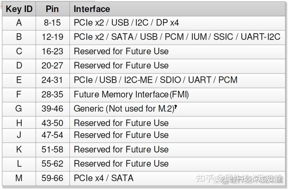Click "Future Memory Interface (FMI)" text

[131, 95]
